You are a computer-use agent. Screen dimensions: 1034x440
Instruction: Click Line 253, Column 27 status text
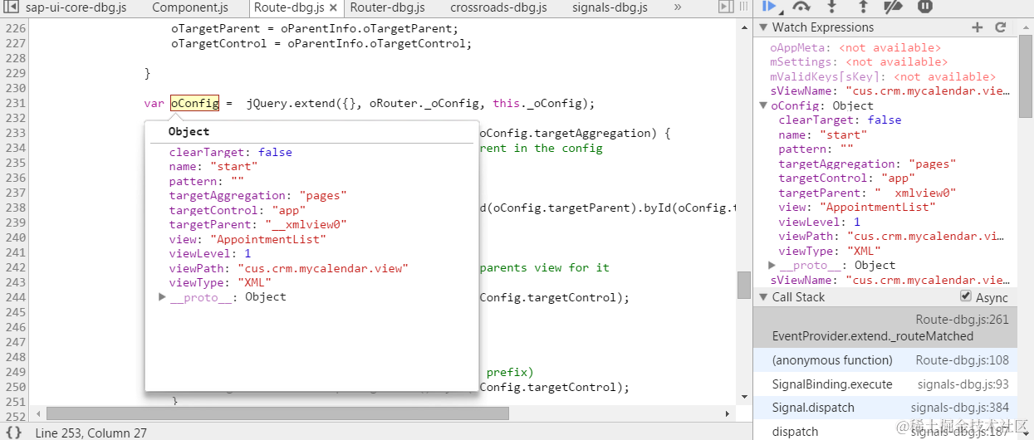click(91, 433)
